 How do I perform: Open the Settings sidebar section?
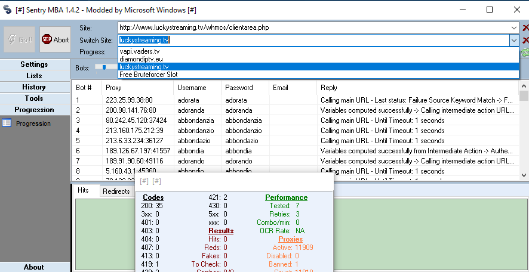(x=35, y=64)
